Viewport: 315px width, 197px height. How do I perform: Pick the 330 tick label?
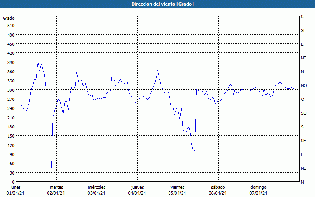(x=11, y=81)
